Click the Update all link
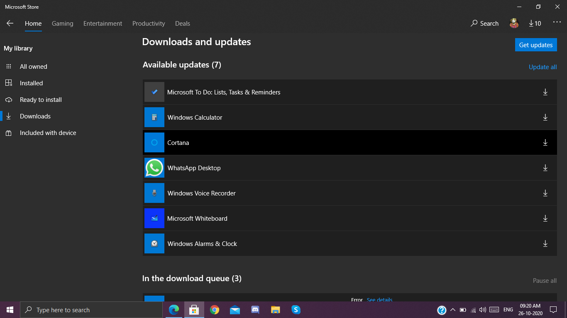 pos(543,67)
